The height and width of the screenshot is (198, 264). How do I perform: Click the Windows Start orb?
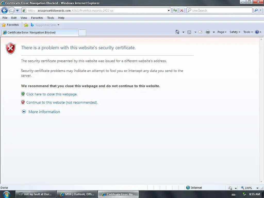pos(6,194)
